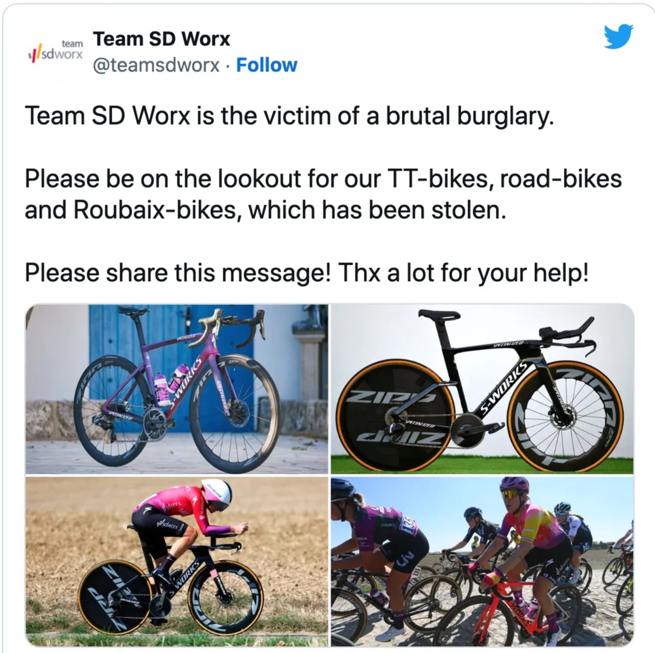Screen dimensions: 655x653
Task: Open the black S-Works TT bike photo
Action: [x=482, y=389]
